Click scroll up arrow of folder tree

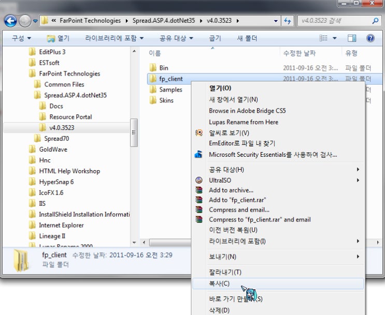[134, 52]
